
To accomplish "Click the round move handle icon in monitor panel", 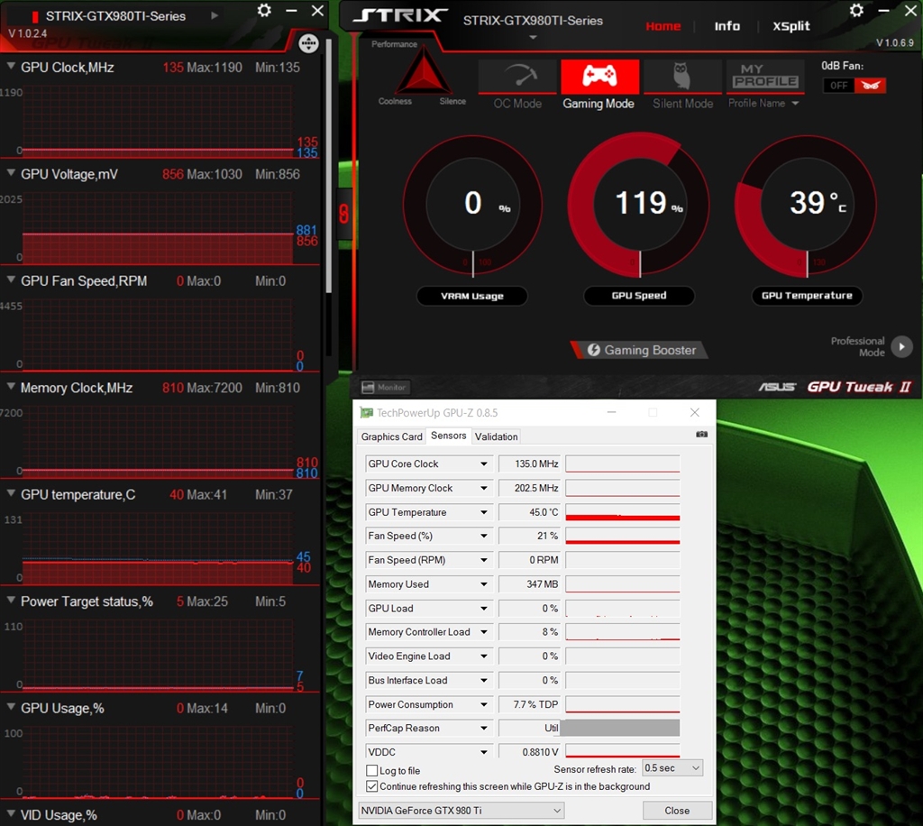I will (x=308, y=43).
